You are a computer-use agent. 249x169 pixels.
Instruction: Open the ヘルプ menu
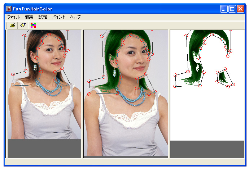pyautogui.click(x=75, y=17)
